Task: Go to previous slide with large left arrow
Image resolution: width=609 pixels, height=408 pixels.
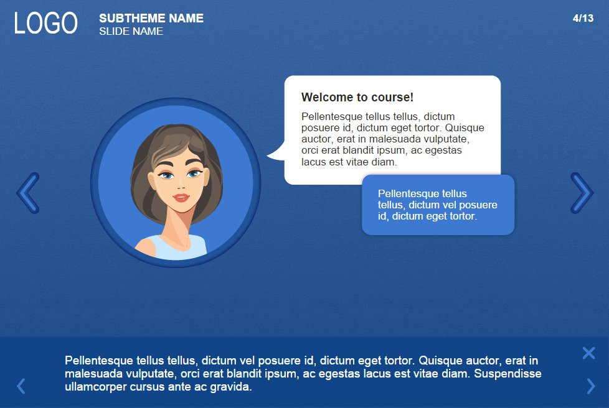Action: [x=27, y=193]
